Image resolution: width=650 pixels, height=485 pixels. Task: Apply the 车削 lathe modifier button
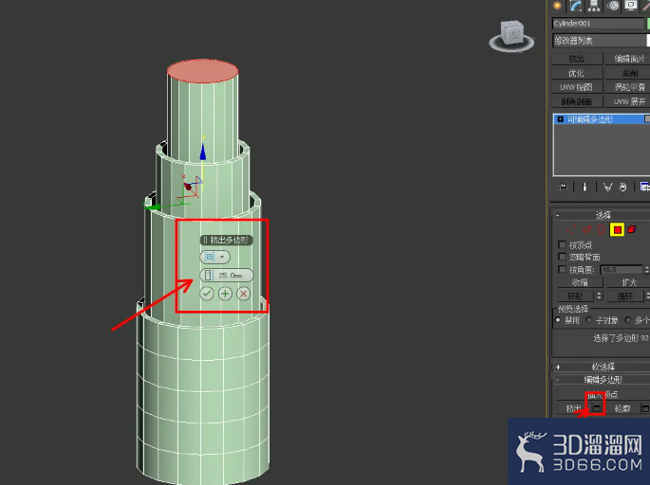point(627,73)
